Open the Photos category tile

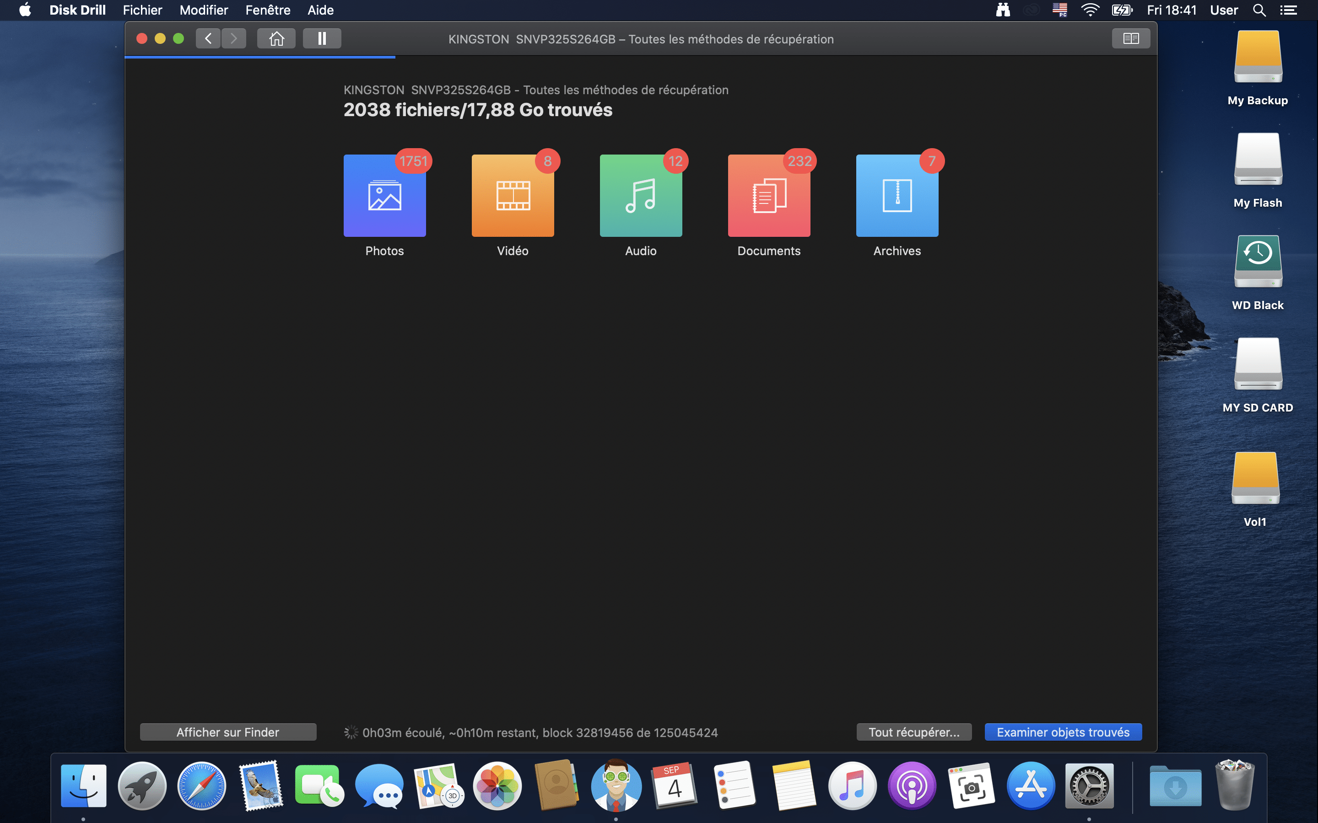click(384, 195)
